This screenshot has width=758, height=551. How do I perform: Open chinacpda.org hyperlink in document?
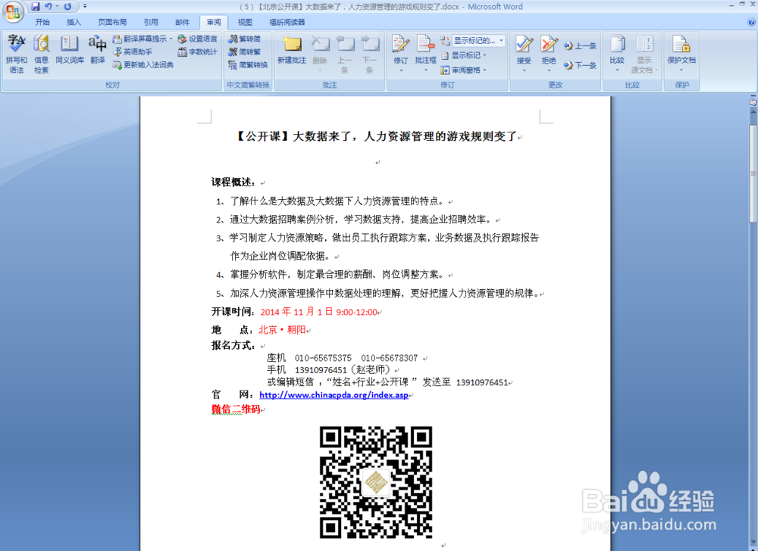[334, 394]
